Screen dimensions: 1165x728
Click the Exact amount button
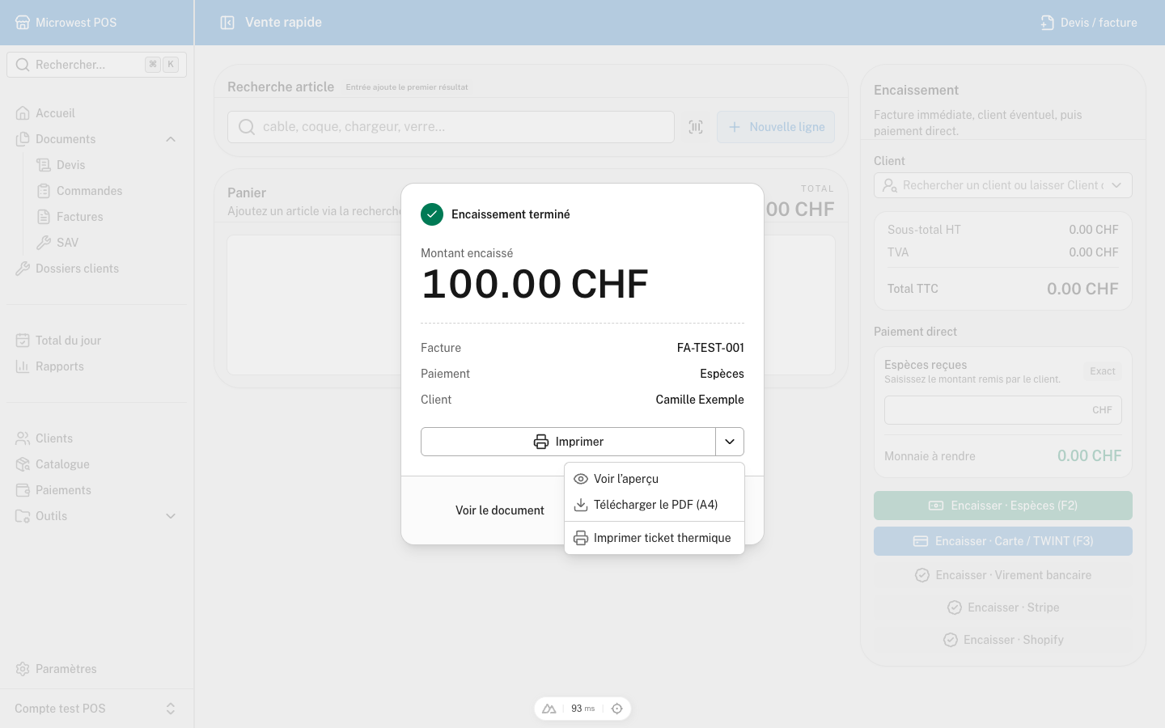click(x=1103, y=371)
